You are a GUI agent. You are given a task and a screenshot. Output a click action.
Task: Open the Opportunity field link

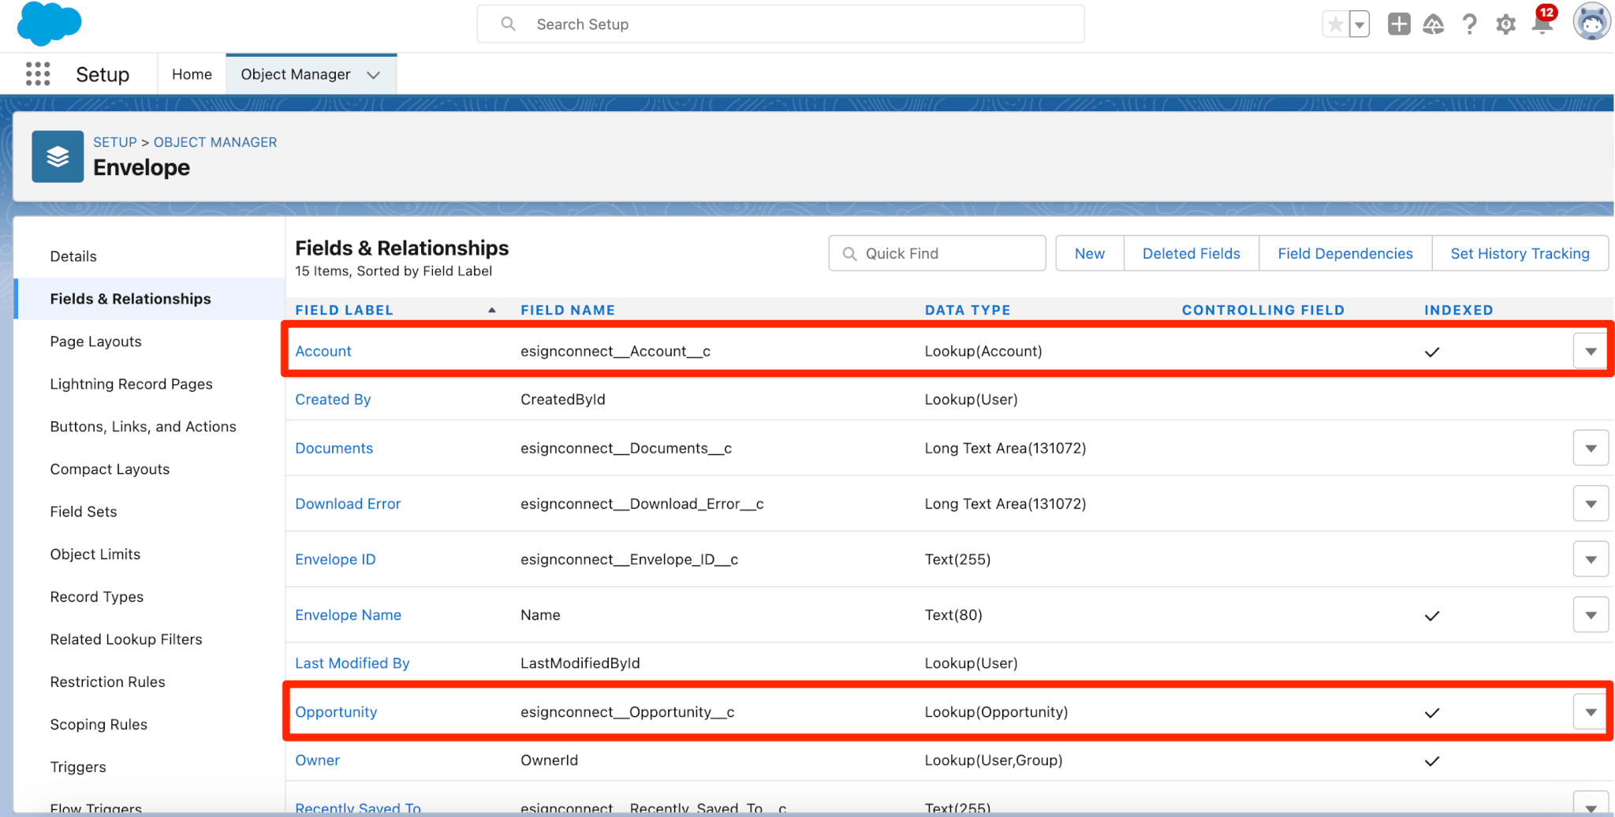336,712
